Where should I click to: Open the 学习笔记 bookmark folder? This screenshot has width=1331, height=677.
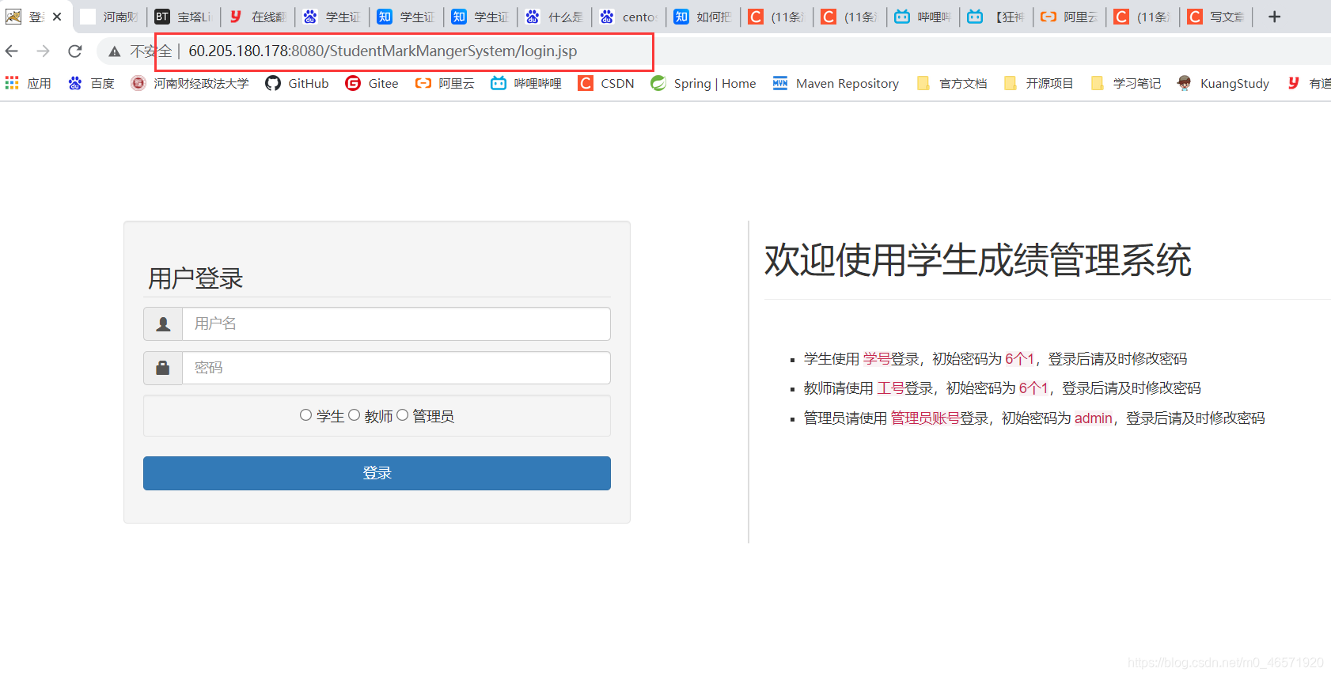tap(1126, 83)
